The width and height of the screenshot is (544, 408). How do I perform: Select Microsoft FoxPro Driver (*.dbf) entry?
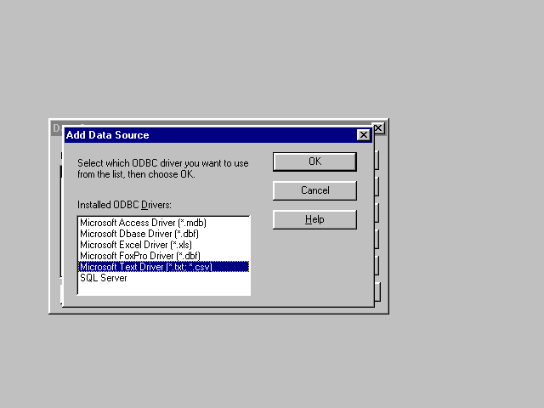pos(139,256)
